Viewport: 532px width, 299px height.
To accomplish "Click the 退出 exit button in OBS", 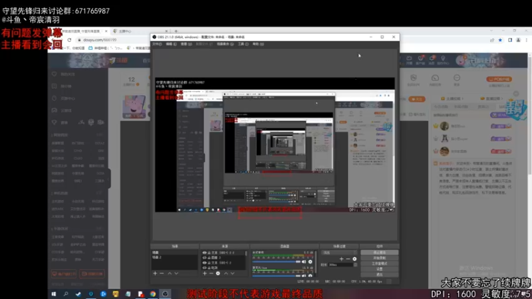I will (x=379, y=274).
